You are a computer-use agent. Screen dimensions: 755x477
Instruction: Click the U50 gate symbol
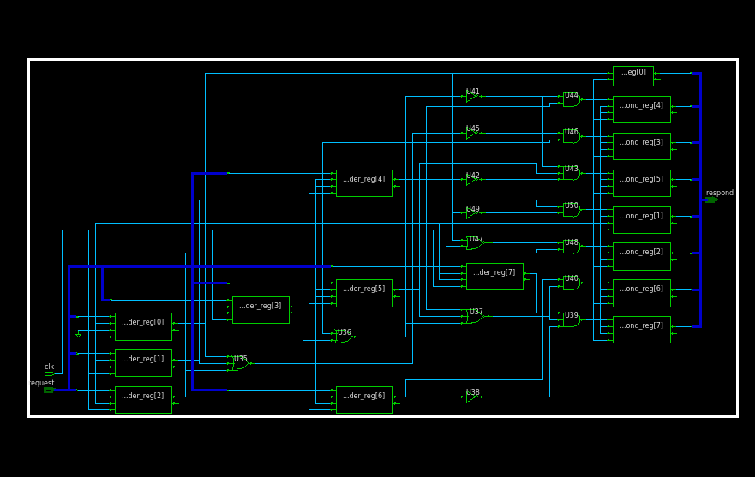pos(571,211)
